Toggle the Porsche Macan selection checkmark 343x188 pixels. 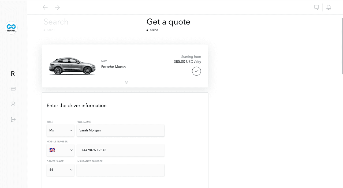[196, 71]
